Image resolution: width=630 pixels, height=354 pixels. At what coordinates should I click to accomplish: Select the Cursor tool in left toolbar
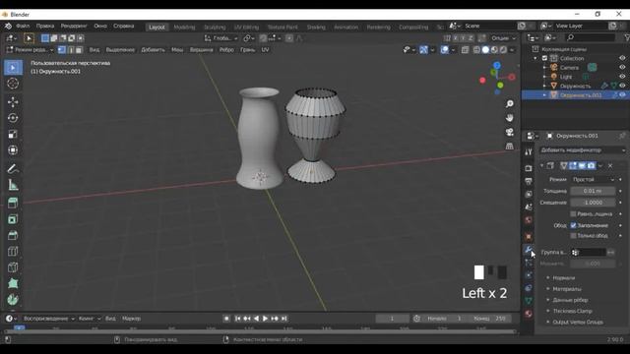pyautogui.click(x=13, y=84)
